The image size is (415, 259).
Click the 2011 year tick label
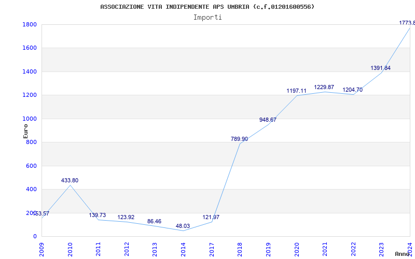point(99,250)
